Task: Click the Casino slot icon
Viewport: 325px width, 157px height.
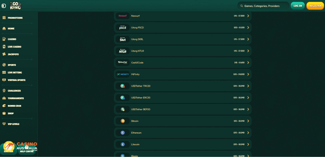Action: click(x=4, y=39)
